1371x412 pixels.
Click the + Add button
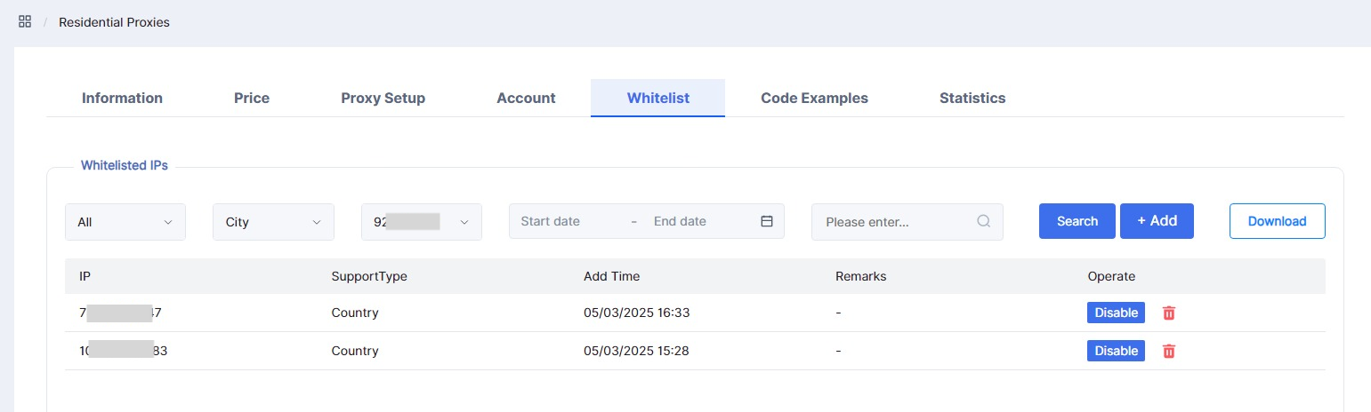coord(1157,221)
